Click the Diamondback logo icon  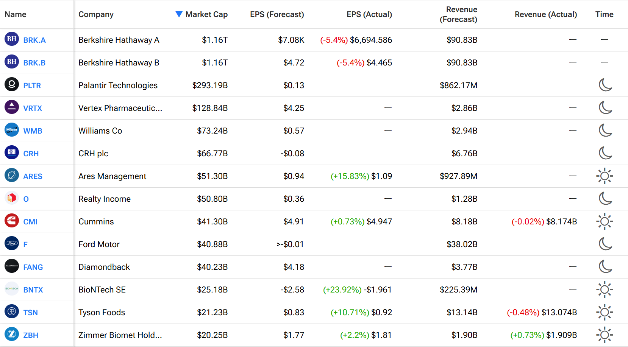(12, 266)
